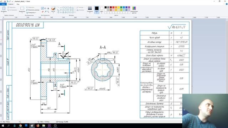The height and width of the screenshot is (128, 228).
Task: Open Adobe Premiere from taskbar
Action: [50, 126]
